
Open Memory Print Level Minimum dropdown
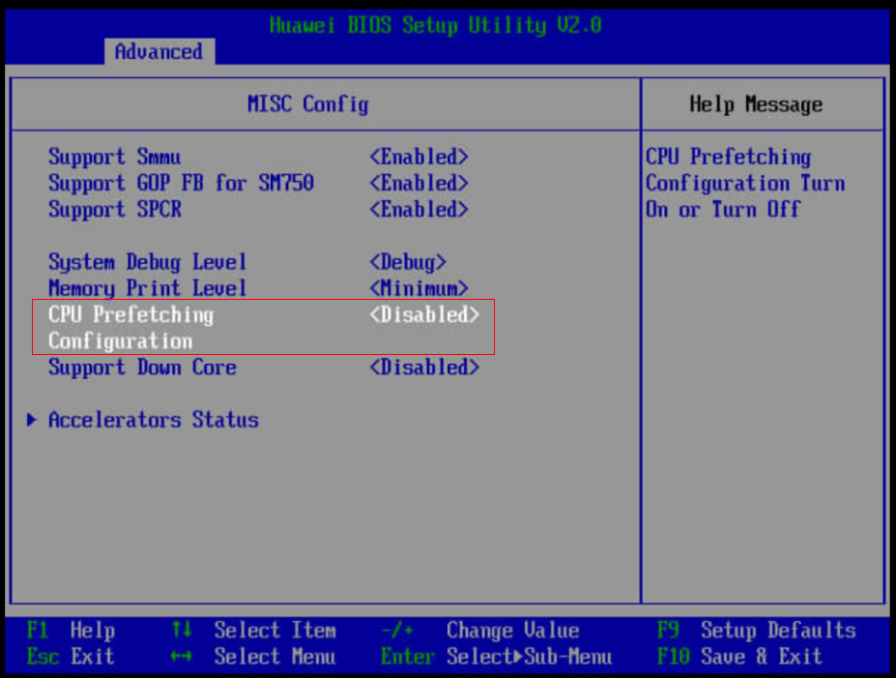[x=419, y=288]
